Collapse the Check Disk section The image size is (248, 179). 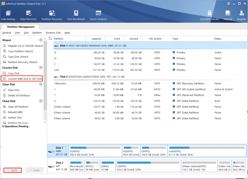tap(41, 101)
